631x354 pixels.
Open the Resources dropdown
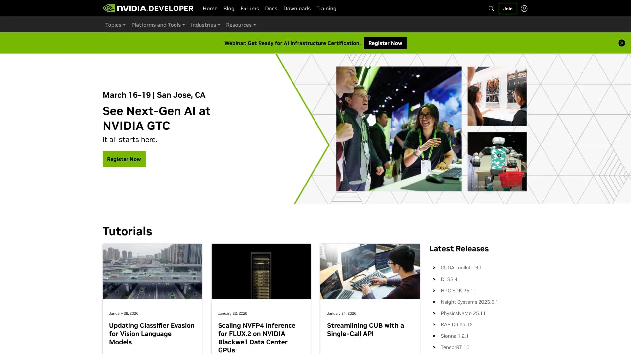(241, 25)
